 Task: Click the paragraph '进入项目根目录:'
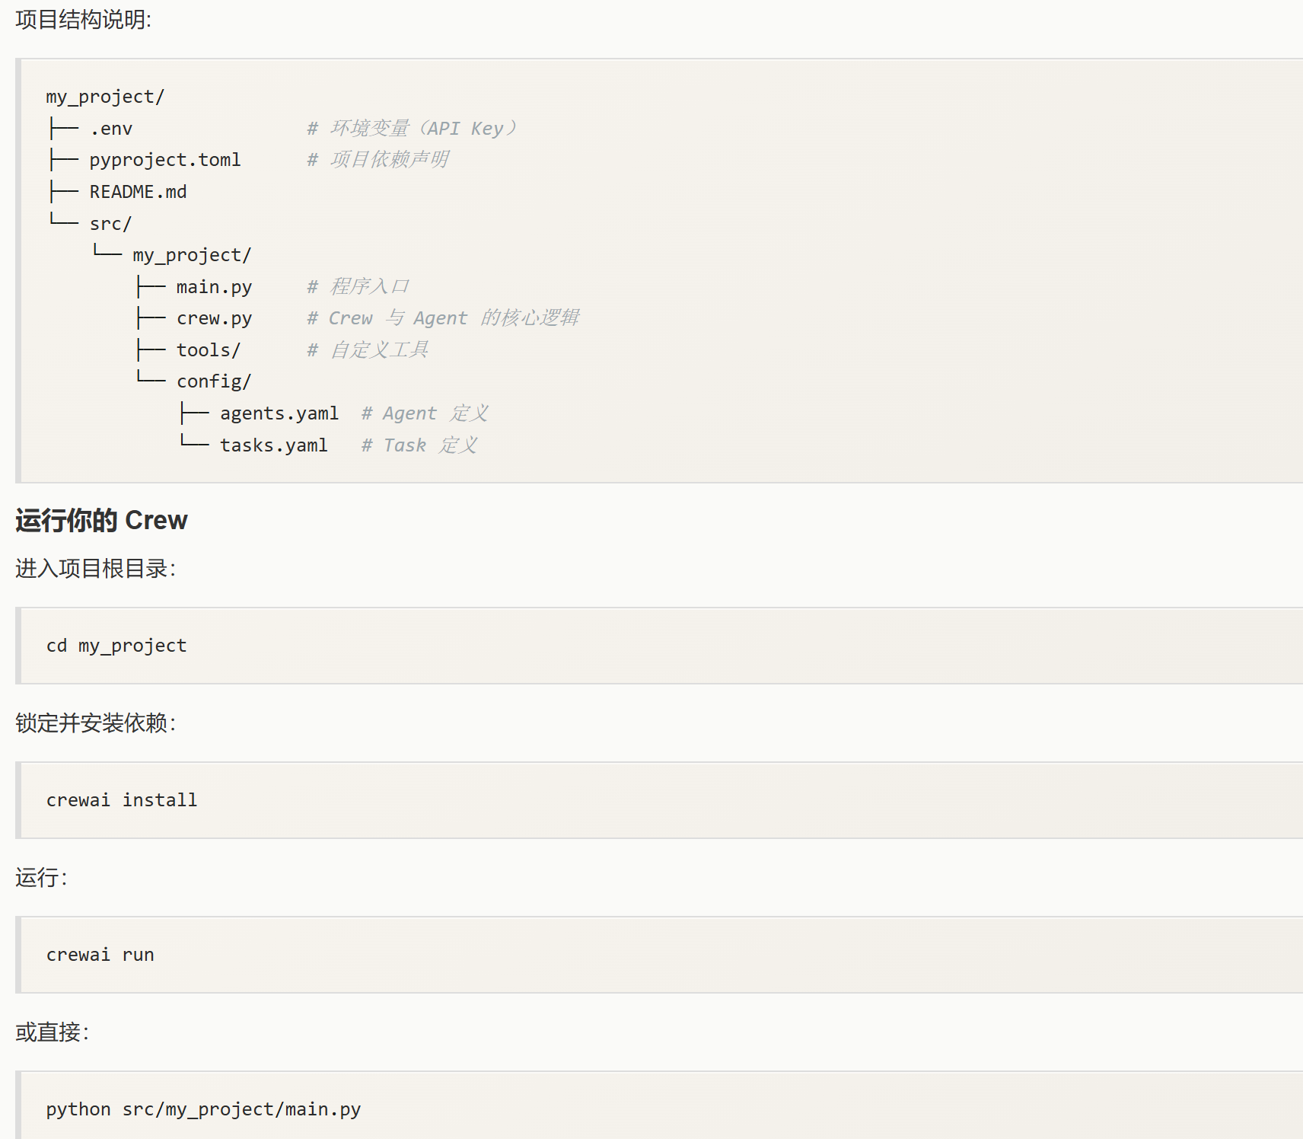95,569
